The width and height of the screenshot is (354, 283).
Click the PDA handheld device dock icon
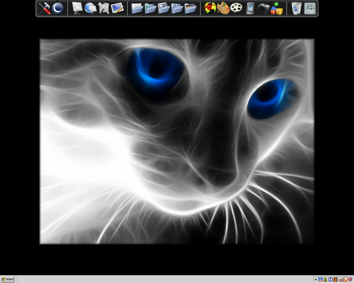click(x=250, y=8)
